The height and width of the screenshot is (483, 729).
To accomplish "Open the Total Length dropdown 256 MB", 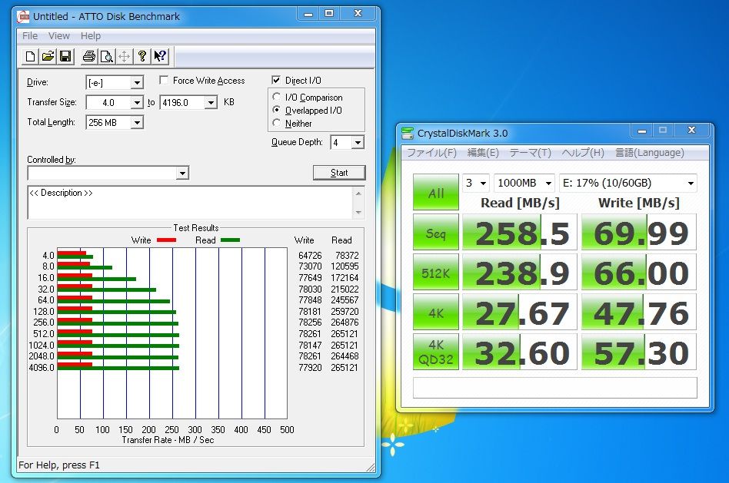I will pos(137,123).
